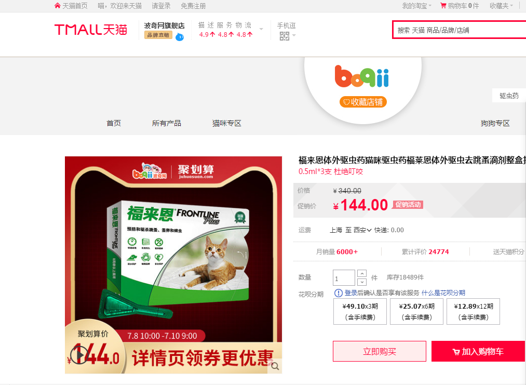Click the QR code mobile shopping icon
Screen dimensions: 526x385
284,36
